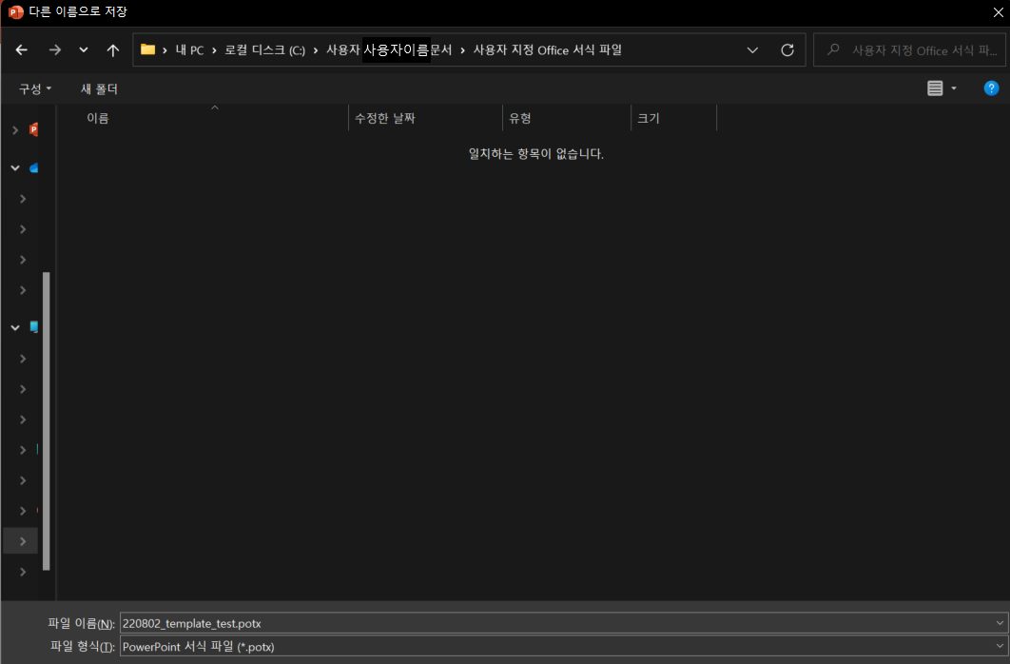The image size is (1010, 664).
Task: Open the 구성 menu
Action: 35,88
